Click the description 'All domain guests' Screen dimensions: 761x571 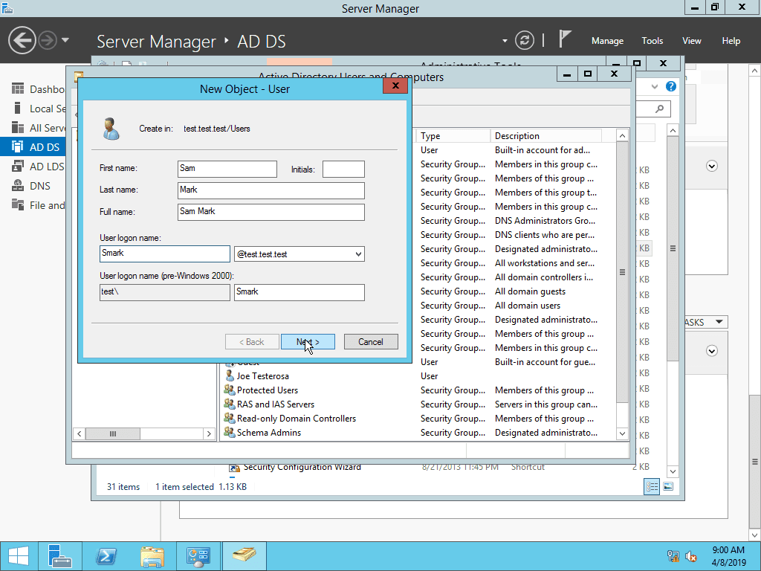click(530, 291)
